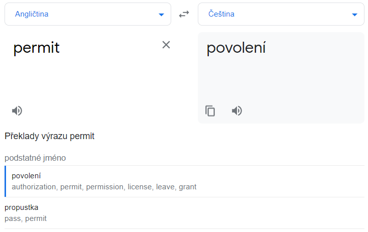Click into the word permit input
Screen dimensions: 368x232
point(37,48)
